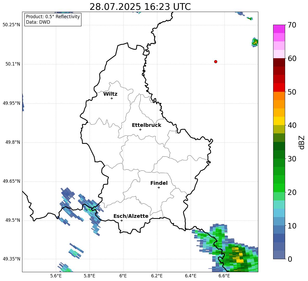This screenshot has height=281, width=308.
Task: Click the '49.95°N' latitude label
Action: coord(11,103)
